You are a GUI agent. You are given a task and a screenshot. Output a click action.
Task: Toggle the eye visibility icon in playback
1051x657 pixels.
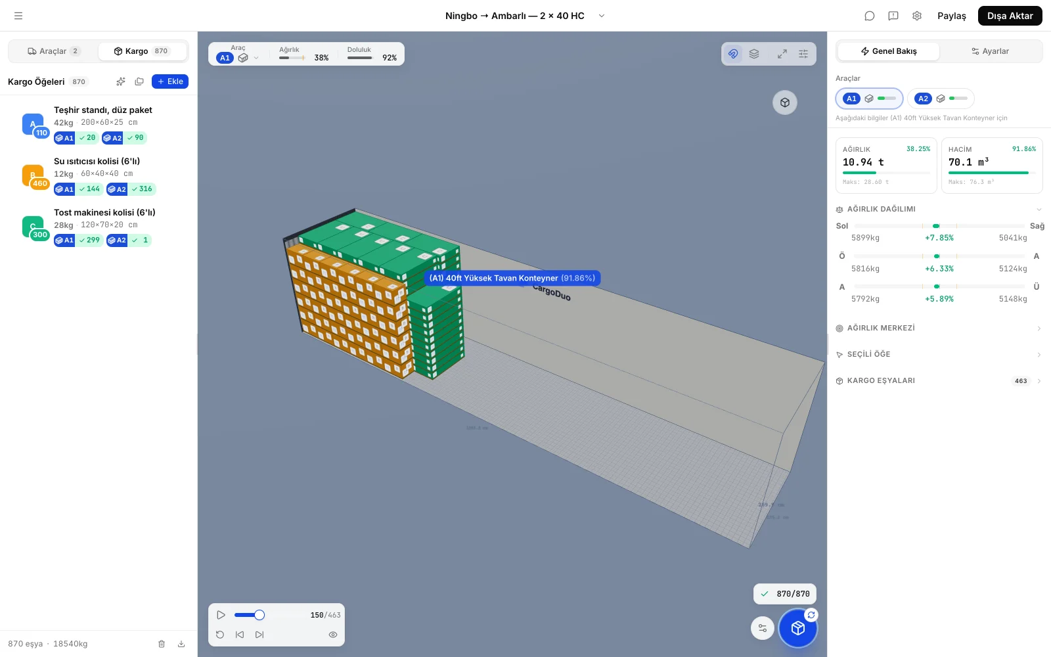point(333,635)
